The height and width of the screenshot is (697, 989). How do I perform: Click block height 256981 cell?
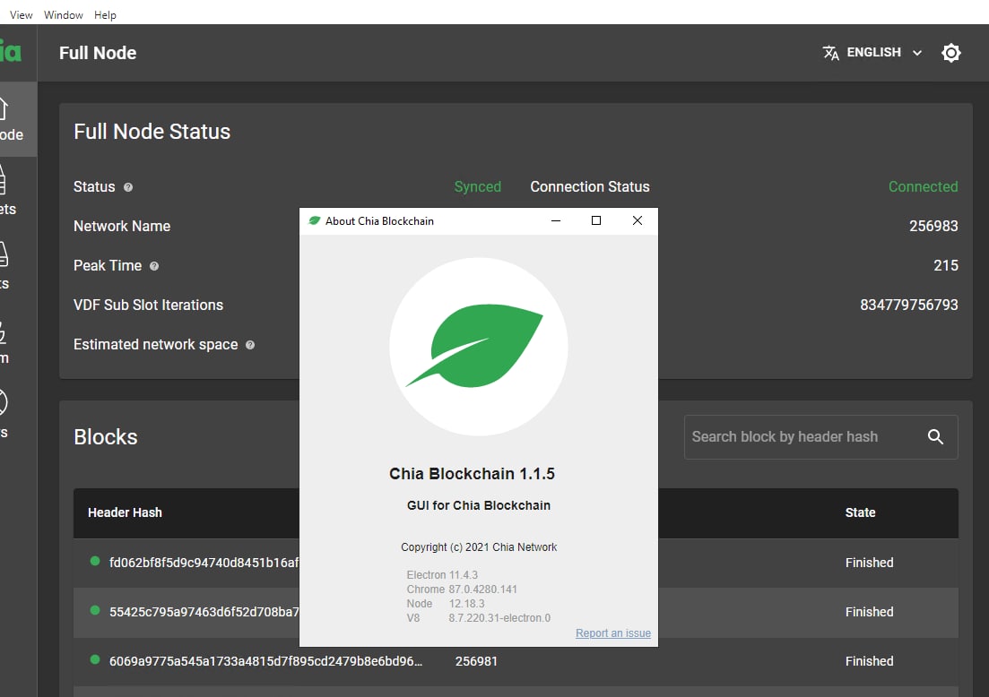click(476, 661)
